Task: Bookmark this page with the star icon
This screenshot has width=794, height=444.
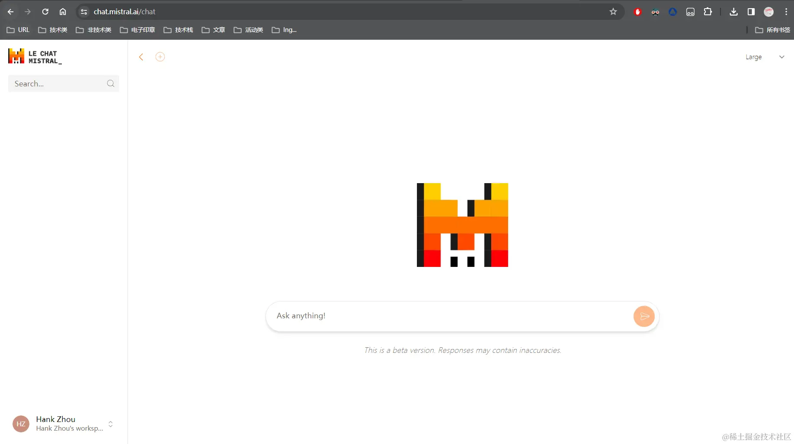Action: (x=613, y=12)
